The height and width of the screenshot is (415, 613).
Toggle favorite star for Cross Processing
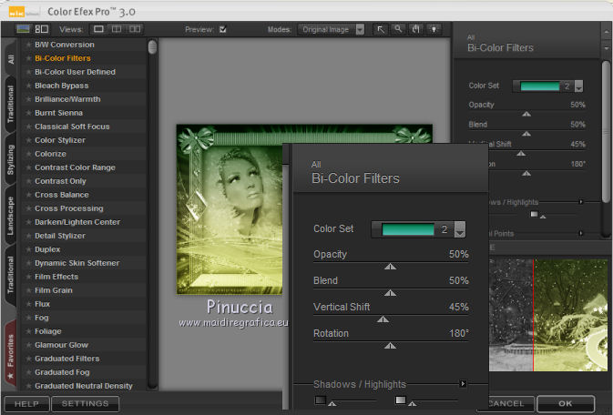click(28, 208)
